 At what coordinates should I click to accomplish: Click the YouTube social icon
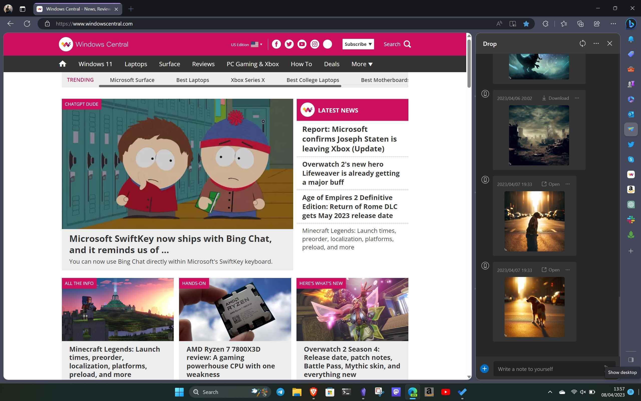click(x=302, y=44)
